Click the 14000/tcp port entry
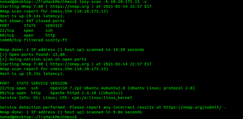 point(11,40)
